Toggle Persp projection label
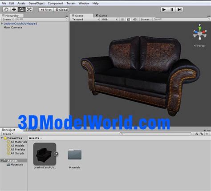Viewport: 211px width, 191px height. pos(199,46)
